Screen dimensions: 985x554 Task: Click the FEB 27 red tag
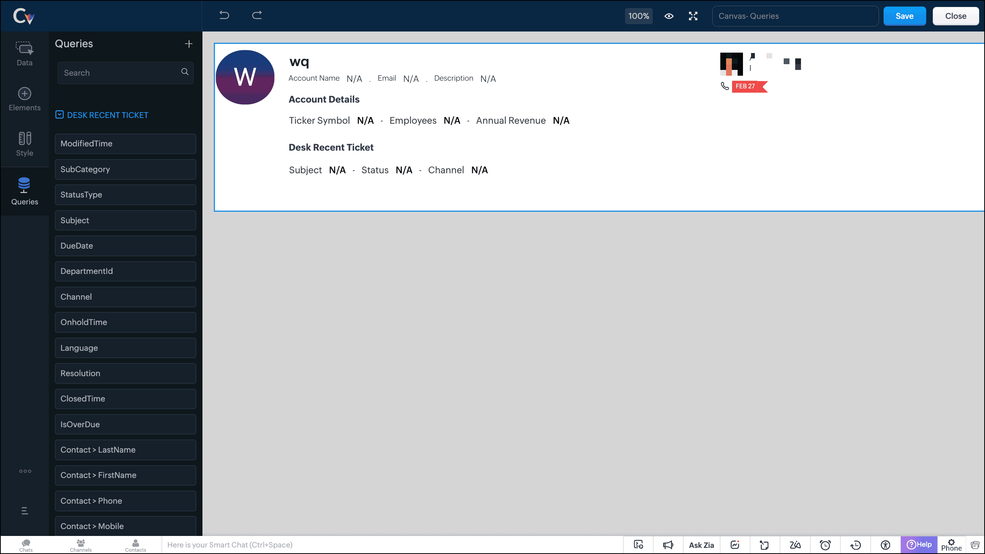point(746,86)
